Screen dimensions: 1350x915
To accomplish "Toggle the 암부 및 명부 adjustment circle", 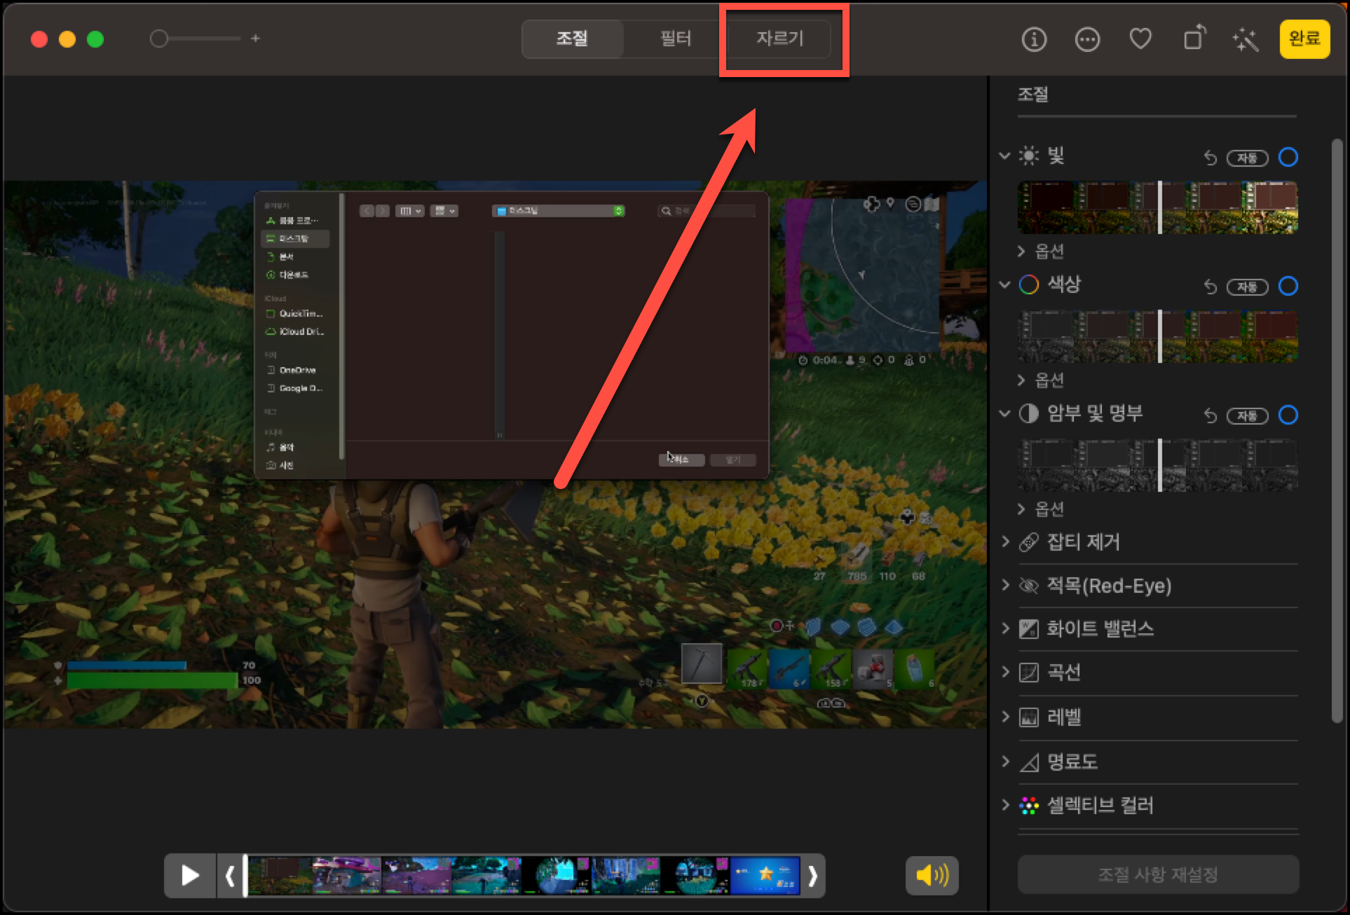I will (x=1288, y=415).
